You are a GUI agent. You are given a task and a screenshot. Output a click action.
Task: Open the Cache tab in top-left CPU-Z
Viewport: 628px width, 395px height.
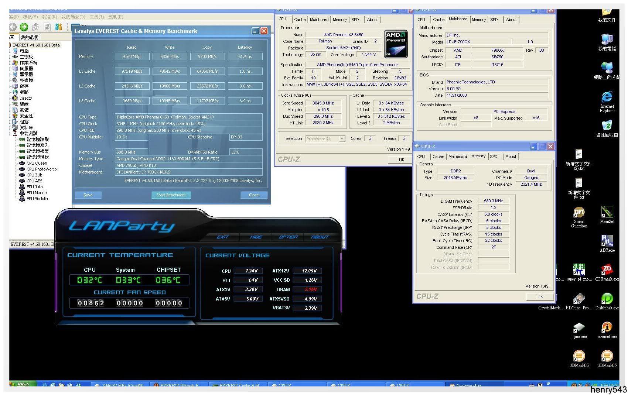pos(300,20)
